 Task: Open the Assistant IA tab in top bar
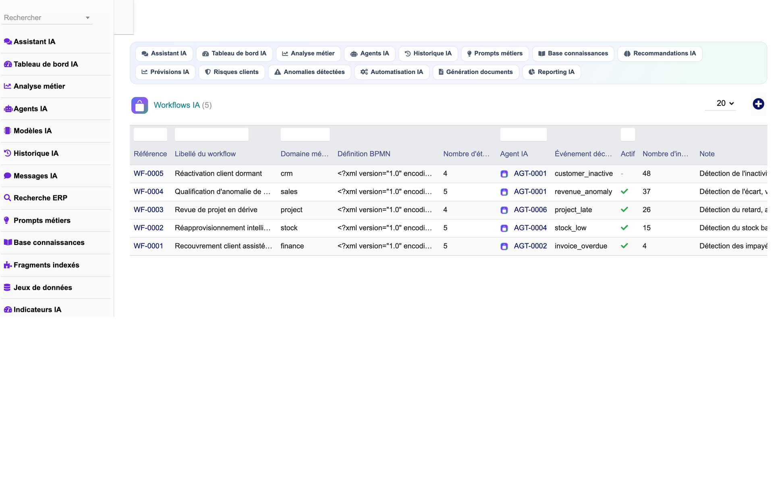point(164,54)
